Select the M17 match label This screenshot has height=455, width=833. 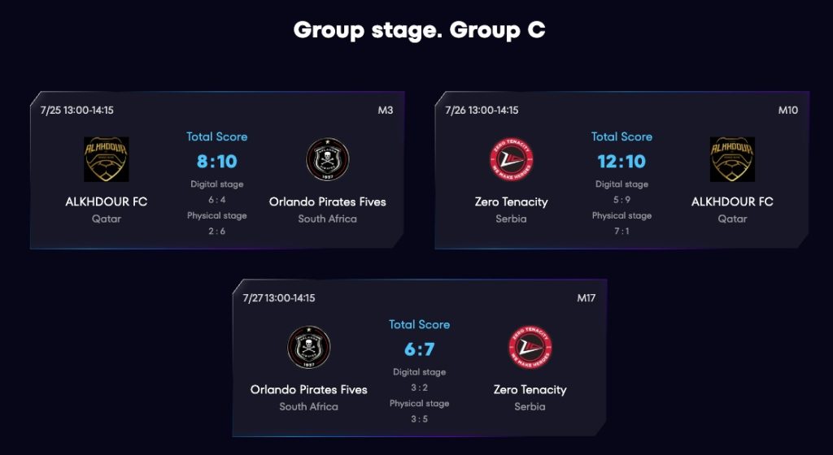pos(586,298)
